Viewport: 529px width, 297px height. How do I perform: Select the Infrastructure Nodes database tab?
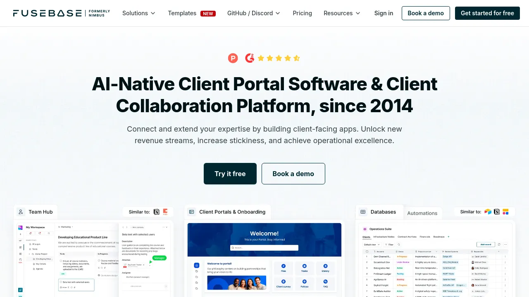(384, 237)
